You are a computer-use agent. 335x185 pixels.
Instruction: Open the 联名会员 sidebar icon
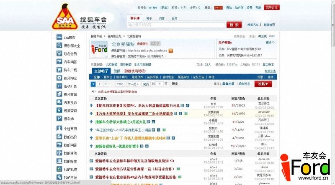pos(59,53)
